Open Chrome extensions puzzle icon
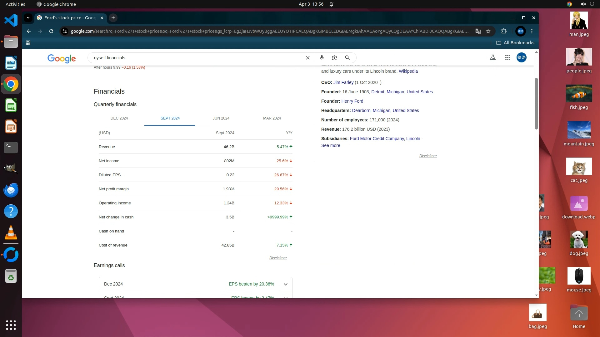 [x=504, y=31]
